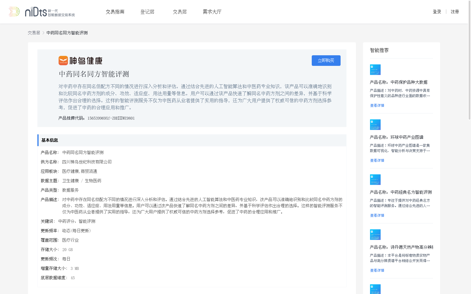Open the 需求大厅 page
This screenshot has width=471, height=294.
[x=212, y=12]
